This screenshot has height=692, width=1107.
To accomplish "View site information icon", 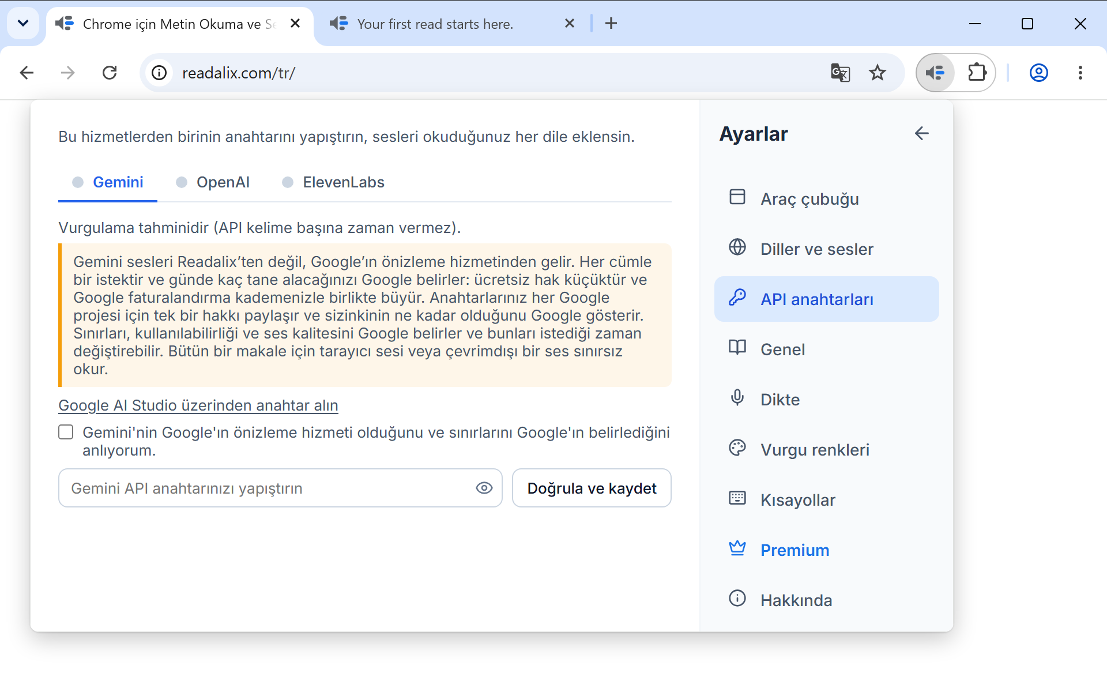I will [159, 73].
